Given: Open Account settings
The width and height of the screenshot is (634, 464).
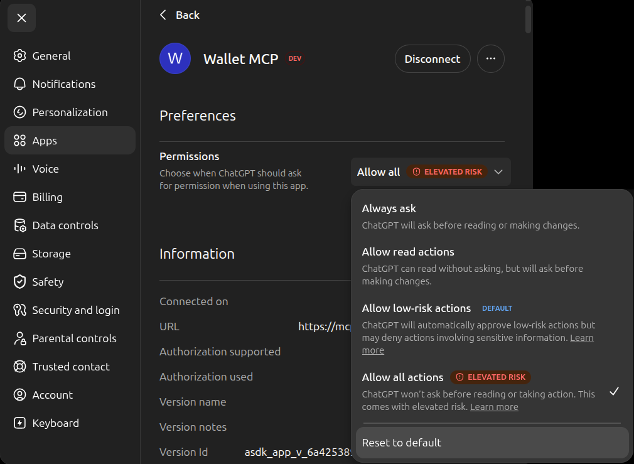Looking at the screenshot, I should [x=70, y=395].
